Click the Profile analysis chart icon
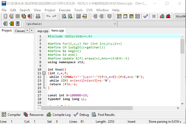Screen dimensions: 186x124 [x=162, y=16]
